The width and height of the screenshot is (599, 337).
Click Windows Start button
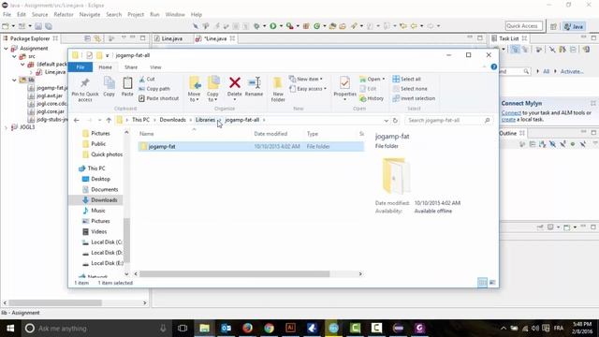coord(10,328)
